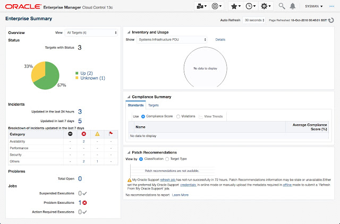Open Problems Total Open count 0
This screenshot has height=224, width=340.
pos(80,179)
